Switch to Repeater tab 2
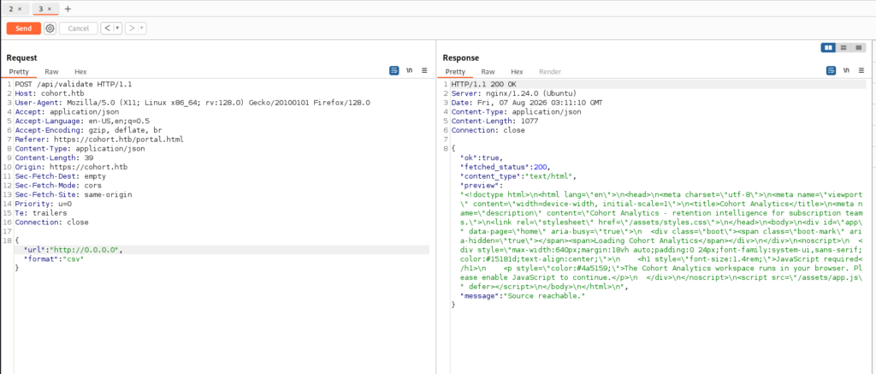 11,9
